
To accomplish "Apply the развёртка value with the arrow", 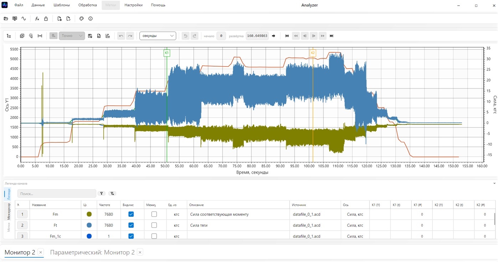I will click(x=274, y=36).
